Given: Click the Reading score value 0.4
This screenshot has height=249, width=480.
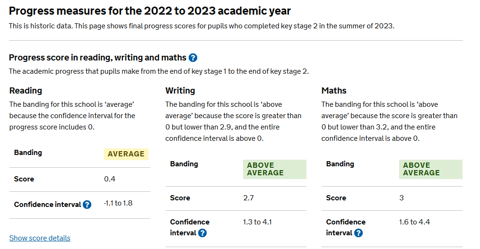Looking at the screenshot, I should [x=110, y=179].
